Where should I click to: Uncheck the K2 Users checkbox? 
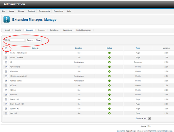[x=6, y=95]
